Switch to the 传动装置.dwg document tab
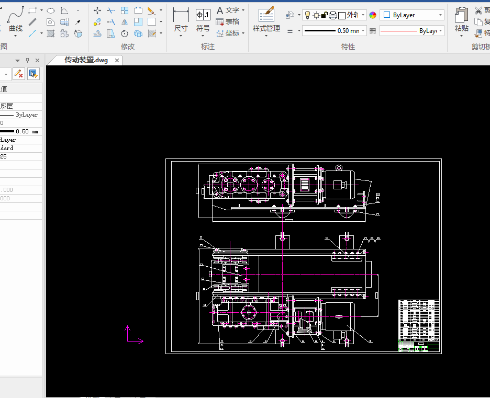The image size is (490, 398). click(85, 60)
